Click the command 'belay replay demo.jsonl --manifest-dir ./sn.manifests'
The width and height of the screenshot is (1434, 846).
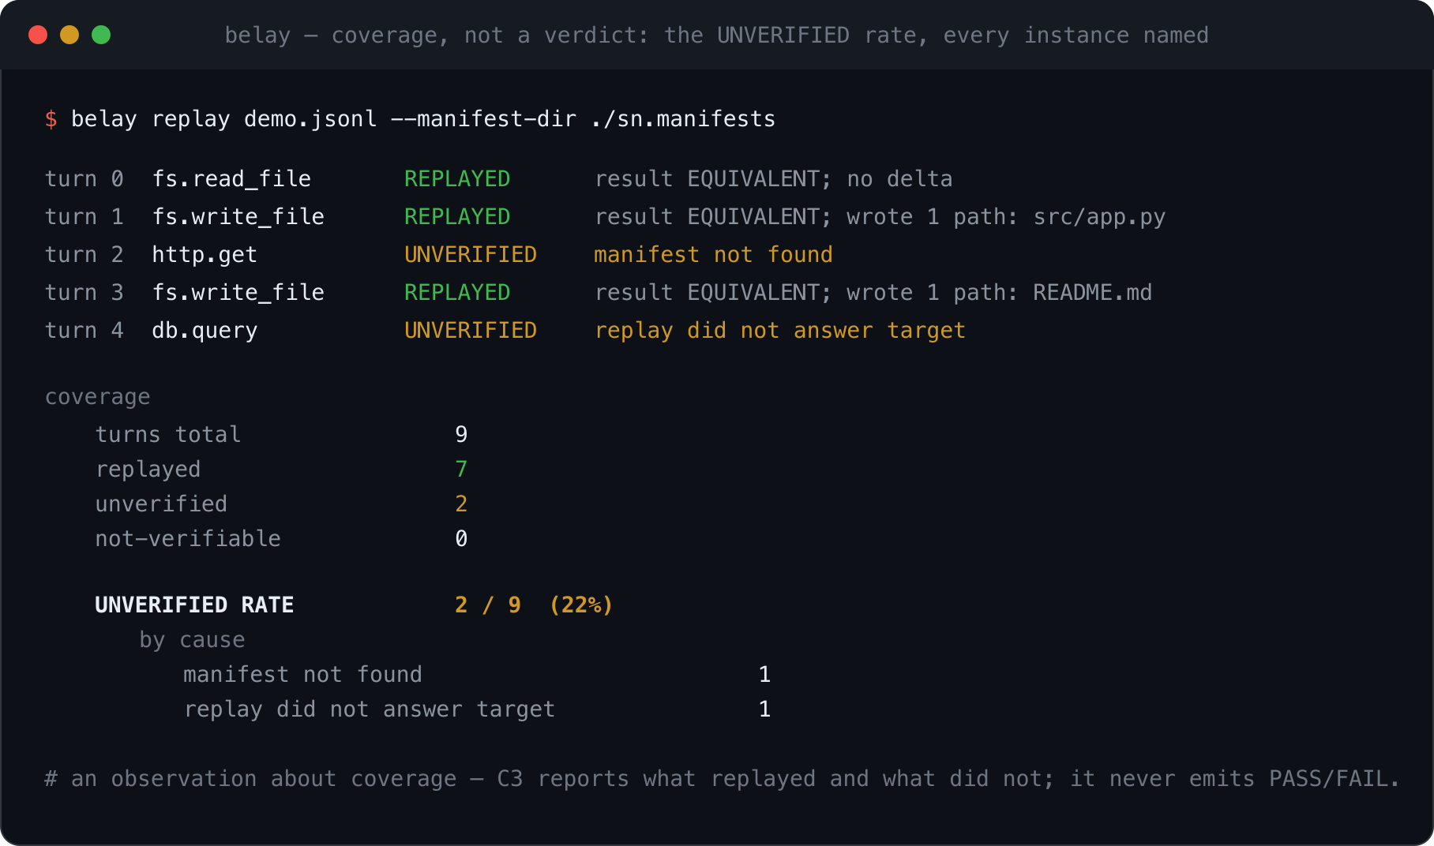point(423,119)
